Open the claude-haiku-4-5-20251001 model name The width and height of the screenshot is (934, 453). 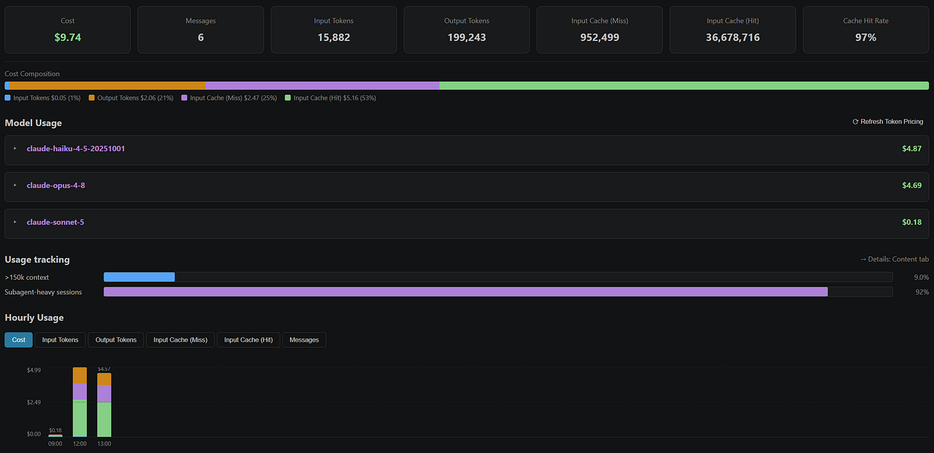[x=75, y=149]
